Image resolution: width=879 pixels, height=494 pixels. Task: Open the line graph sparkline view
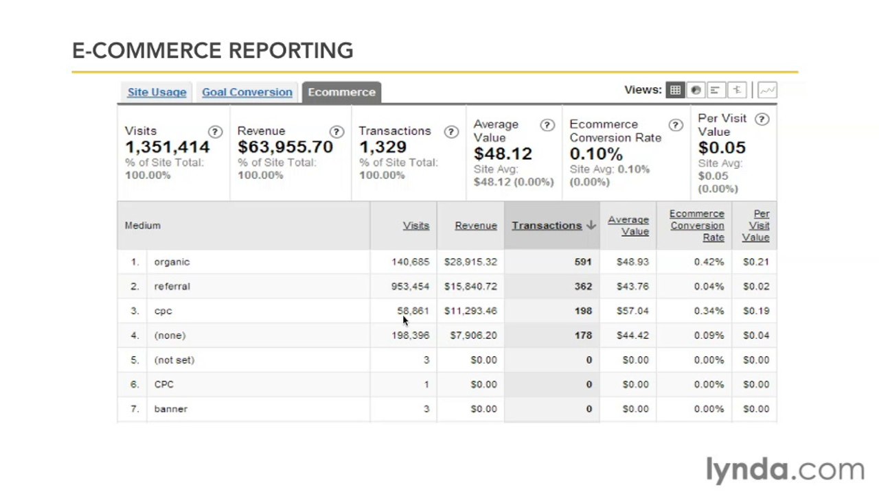tap(768, 90)
